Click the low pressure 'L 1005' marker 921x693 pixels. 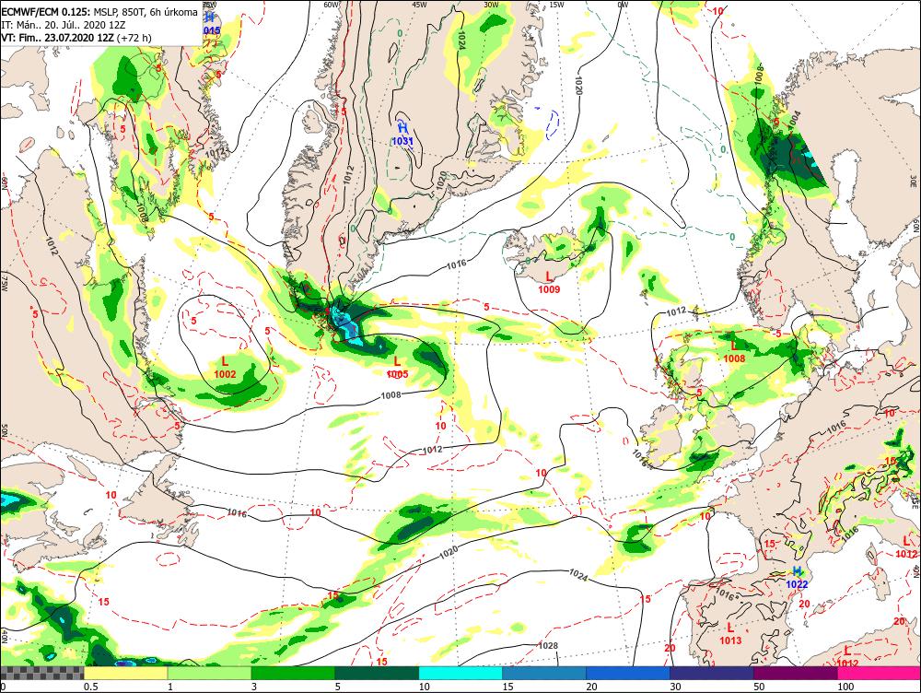(398, 368)
